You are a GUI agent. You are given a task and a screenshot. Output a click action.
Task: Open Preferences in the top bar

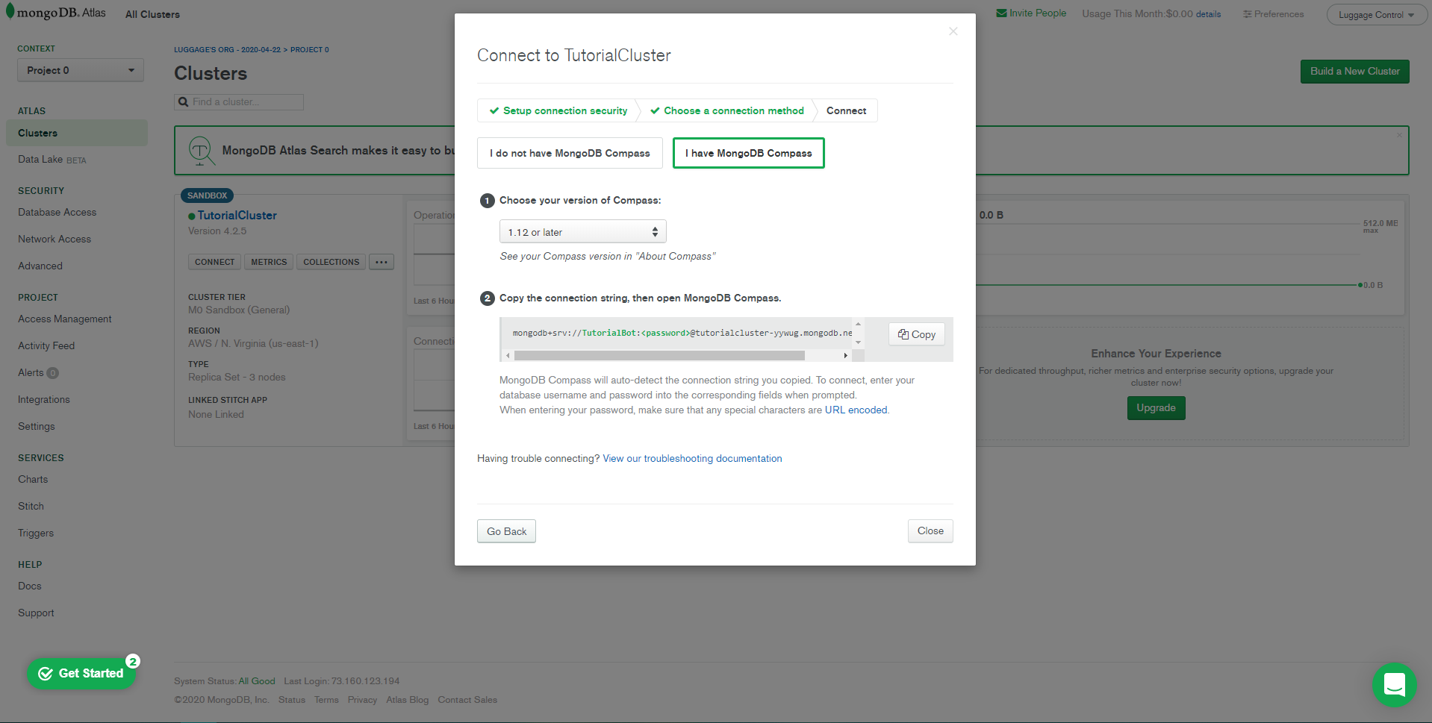pyautogui.click(x=1274, y=14)
